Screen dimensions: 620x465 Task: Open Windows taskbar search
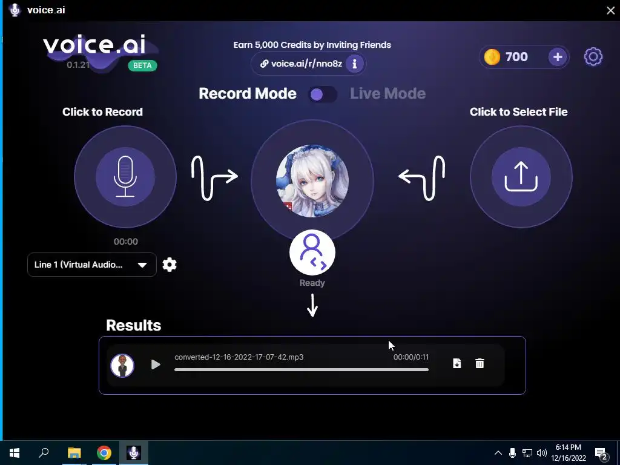44,453
